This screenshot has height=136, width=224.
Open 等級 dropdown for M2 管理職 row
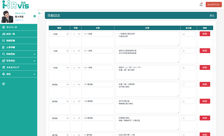point(76,101)
